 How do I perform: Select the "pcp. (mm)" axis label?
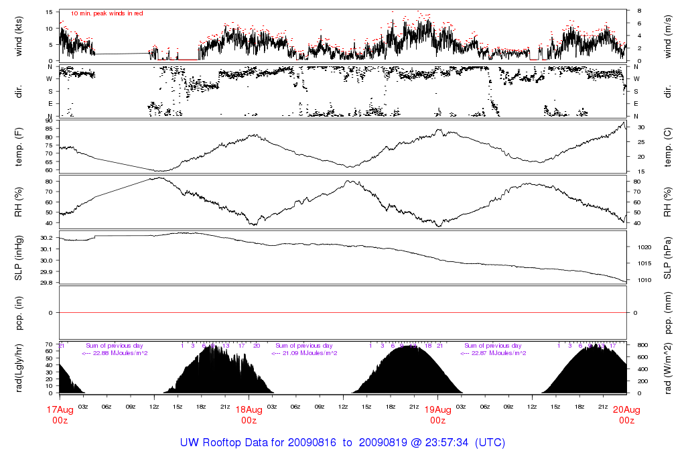(667, 313)
